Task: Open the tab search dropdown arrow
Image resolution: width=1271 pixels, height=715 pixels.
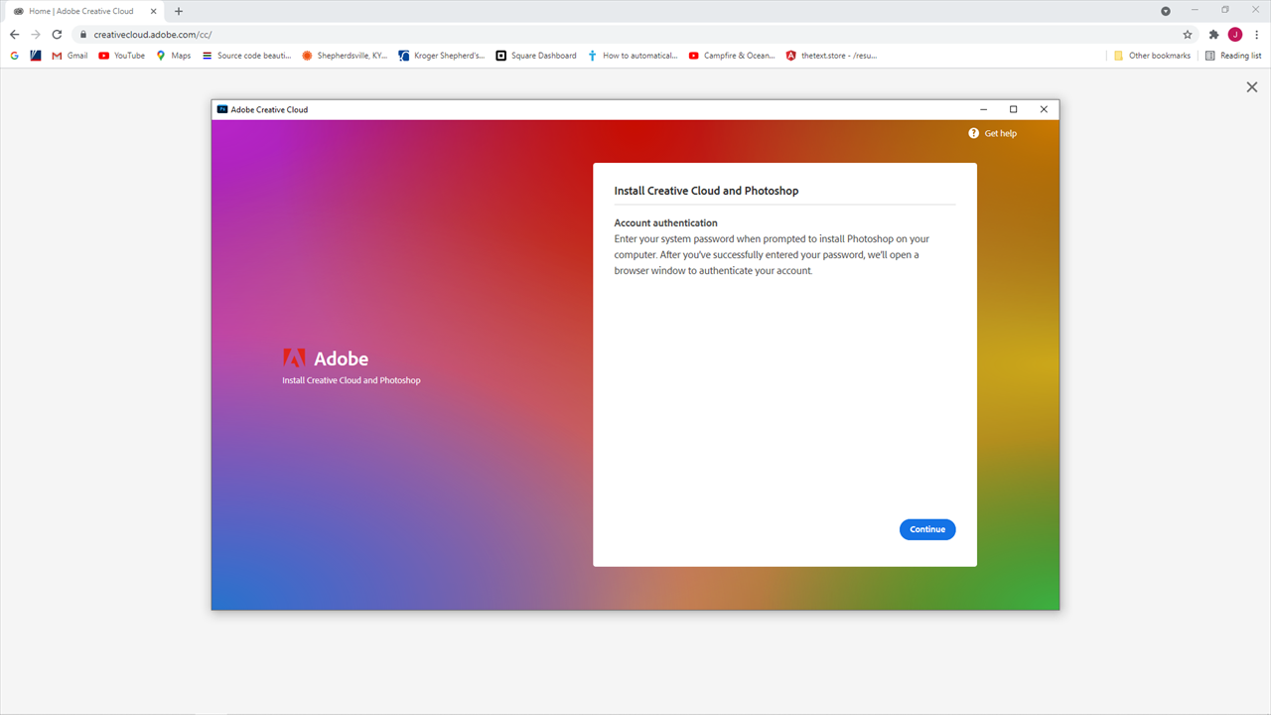Action: tap(1166, 11)
